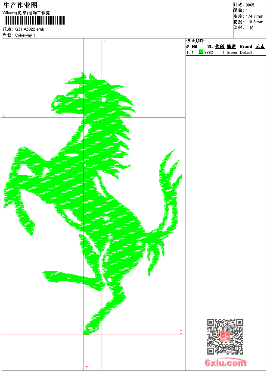
Task: Click the '描述' column header
Action: [231, 47]
